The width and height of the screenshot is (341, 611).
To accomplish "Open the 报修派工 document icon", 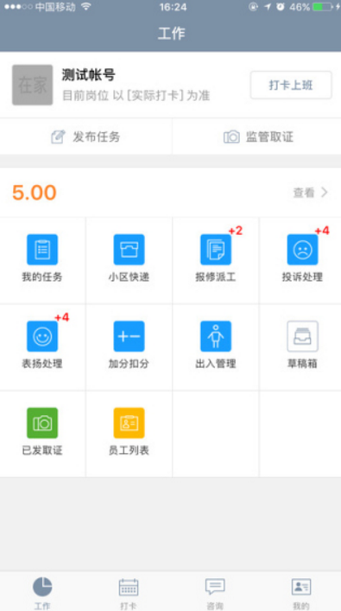I will [x=216, y=250].
